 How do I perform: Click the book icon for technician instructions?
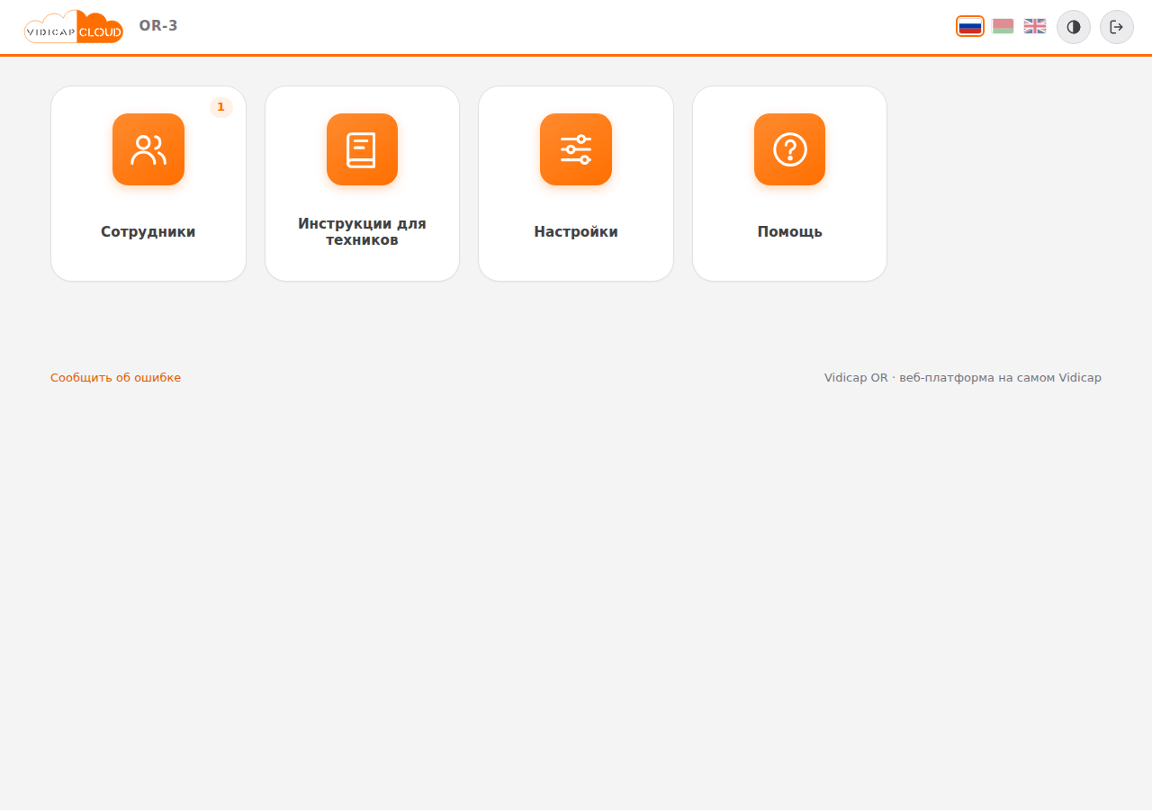tap(362, 149)
